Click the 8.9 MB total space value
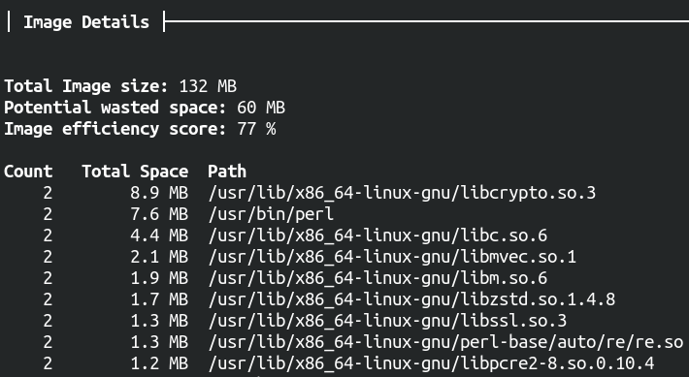 coord(159,193)
